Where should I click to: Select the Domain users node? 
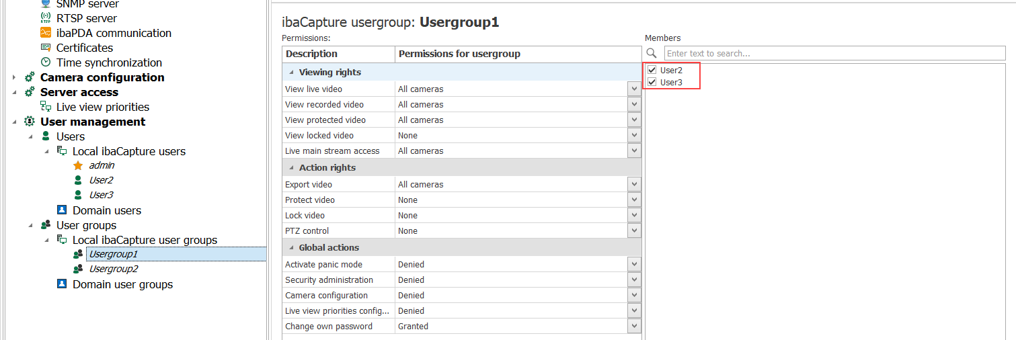[107, 210]
